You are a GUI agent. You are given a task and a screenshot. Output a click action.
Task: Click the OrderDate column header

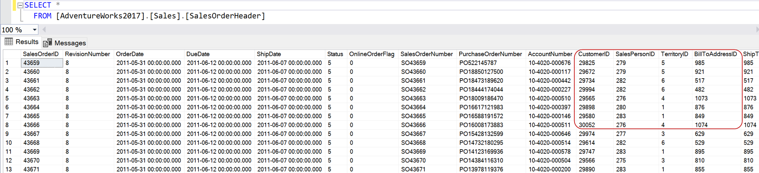point(130,54)
